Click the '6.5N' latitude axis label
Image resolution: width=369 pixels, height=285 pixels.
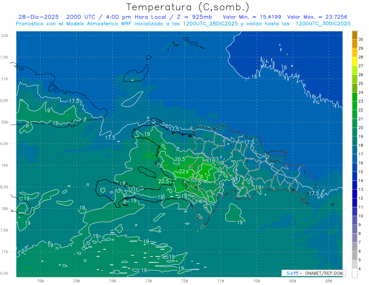point(5,273)
